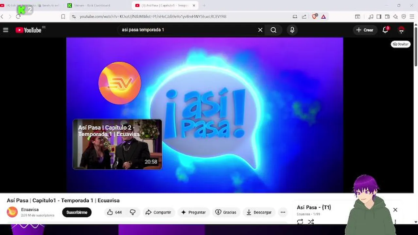
Task: Go back in browser history
Action: click(2, 16)
